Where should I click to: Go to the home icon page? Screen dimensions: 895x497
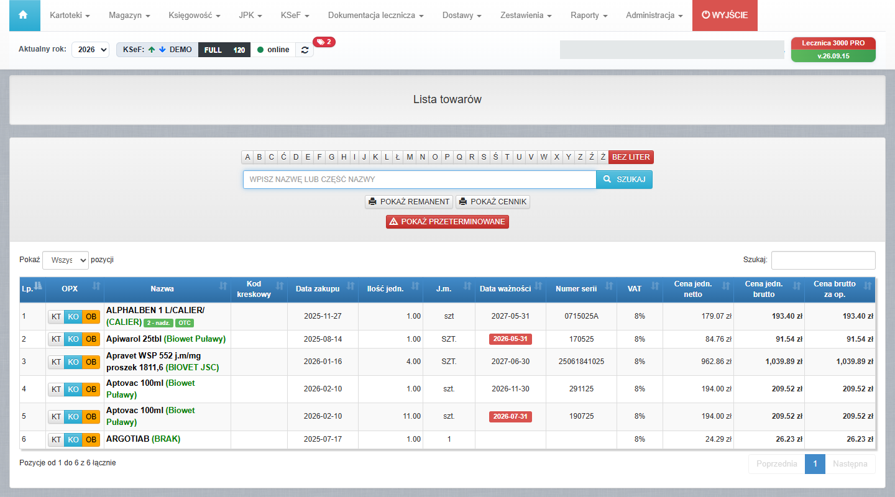click(x=24, y=15)
